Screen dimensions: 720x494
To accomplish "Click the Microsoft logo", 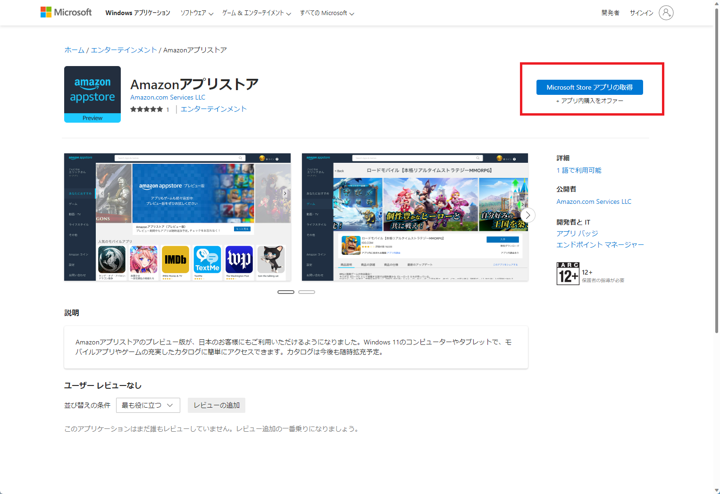I will pyautogui.click(x=66, y=12).
